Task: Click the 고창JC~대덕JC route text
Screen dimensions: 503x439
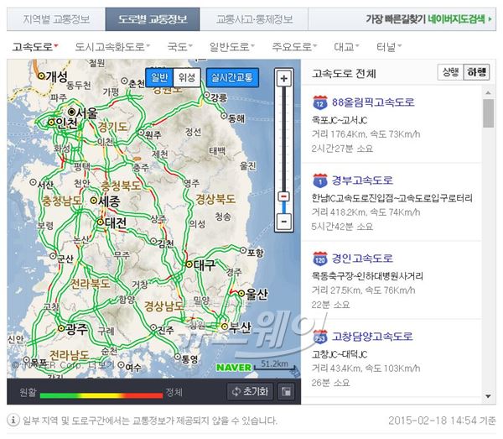Action: [x=340, y=354]
